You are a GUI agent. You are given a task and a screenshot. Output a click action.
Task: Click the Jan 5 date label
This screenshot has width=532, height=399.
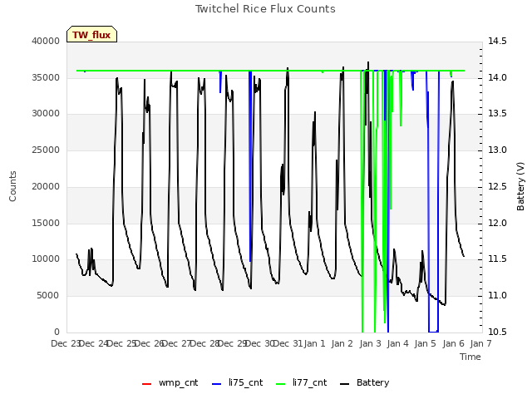pos(425,343)
